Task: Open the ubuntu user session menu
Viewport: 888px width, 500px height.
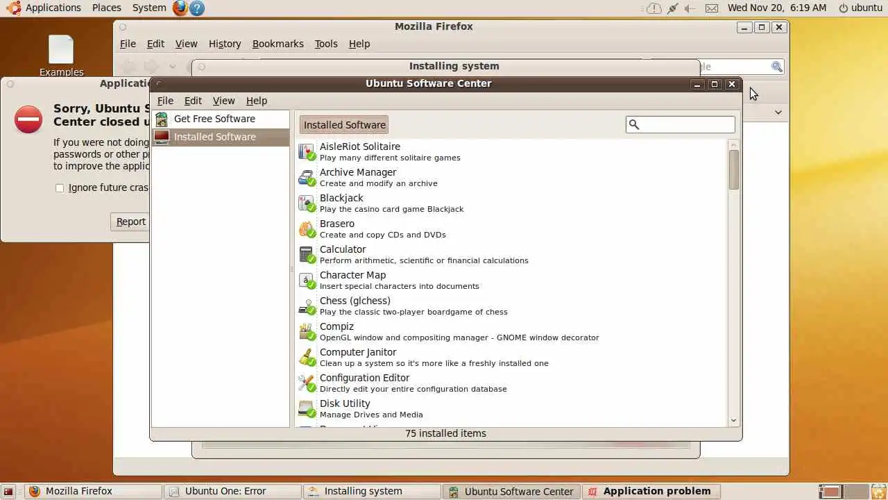Action: [860, 8]
